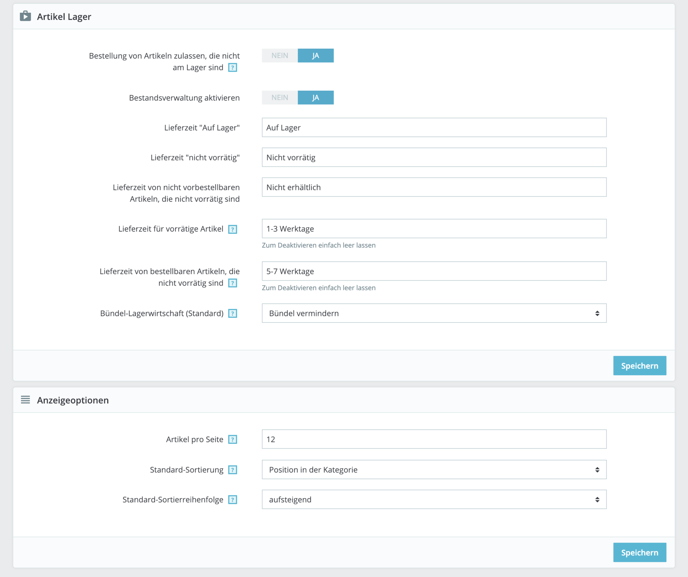Click help icon beside Standard-Sortierreihenfolge

point(233,500)
